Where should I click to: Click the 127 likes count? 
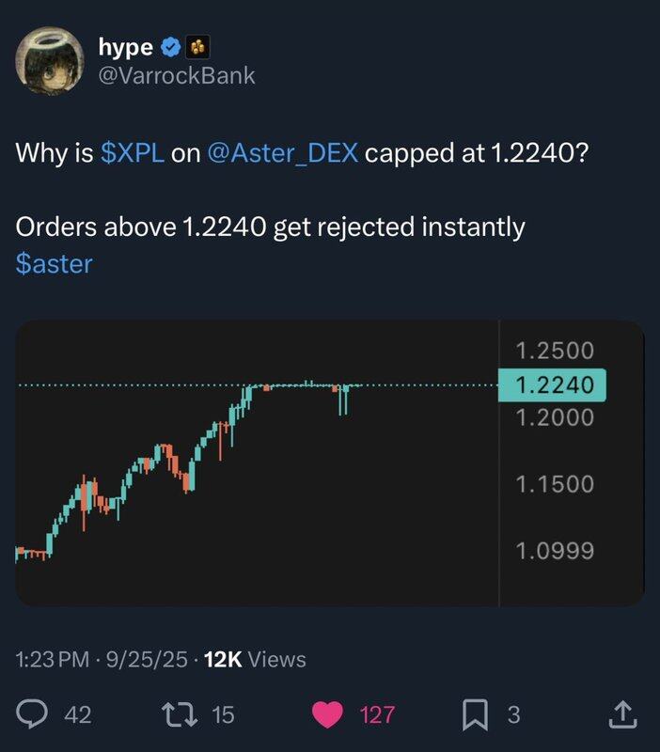click(x=378, y=714)
